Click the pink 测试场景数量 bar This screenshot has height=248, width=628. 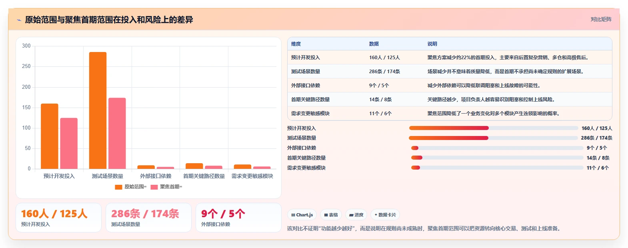tap(117, 133)
